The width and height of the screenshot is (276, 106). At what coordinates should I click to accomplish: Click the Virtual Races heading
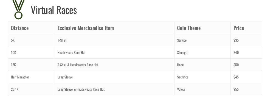coord(54,10)
